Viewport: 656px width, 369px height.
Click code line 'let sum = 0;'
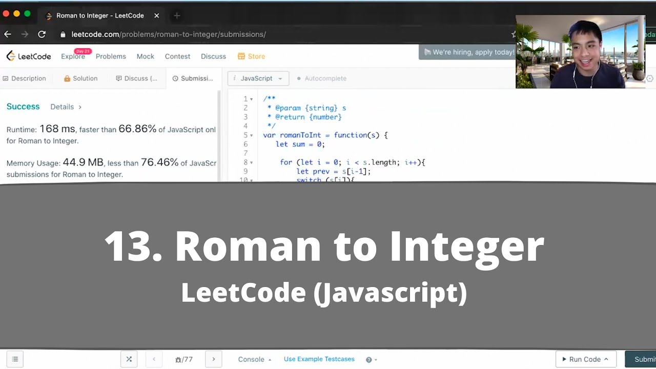pyautogui.click(x=300, y=145)
